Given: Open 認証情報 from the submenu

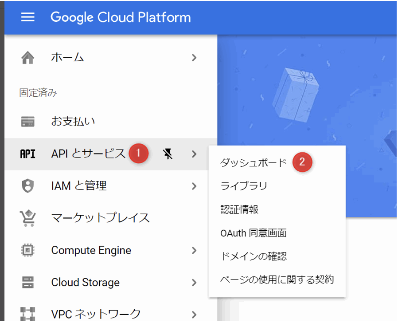Looking at the screenshot, I should coord(239,209).
